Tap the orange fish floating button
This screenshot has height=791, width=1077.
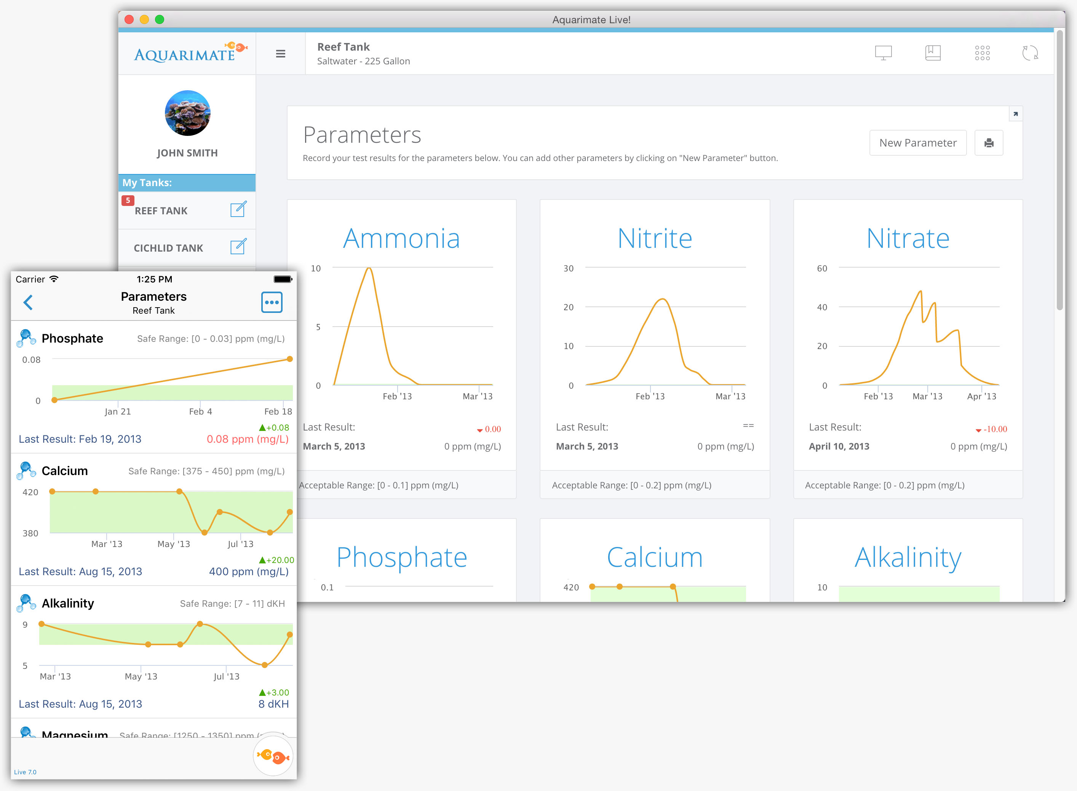coord(273,756)
